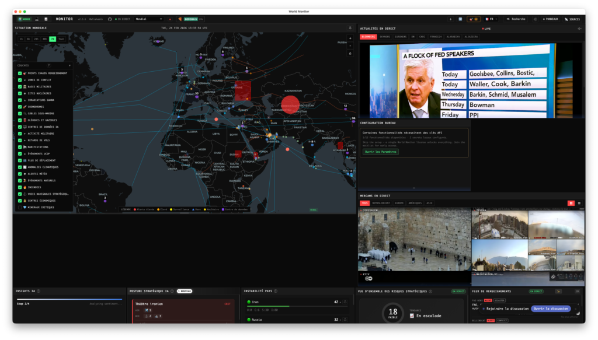Open the Mondial region dropdown
Viewport: 598px width, 340px height.
(148, 19)
